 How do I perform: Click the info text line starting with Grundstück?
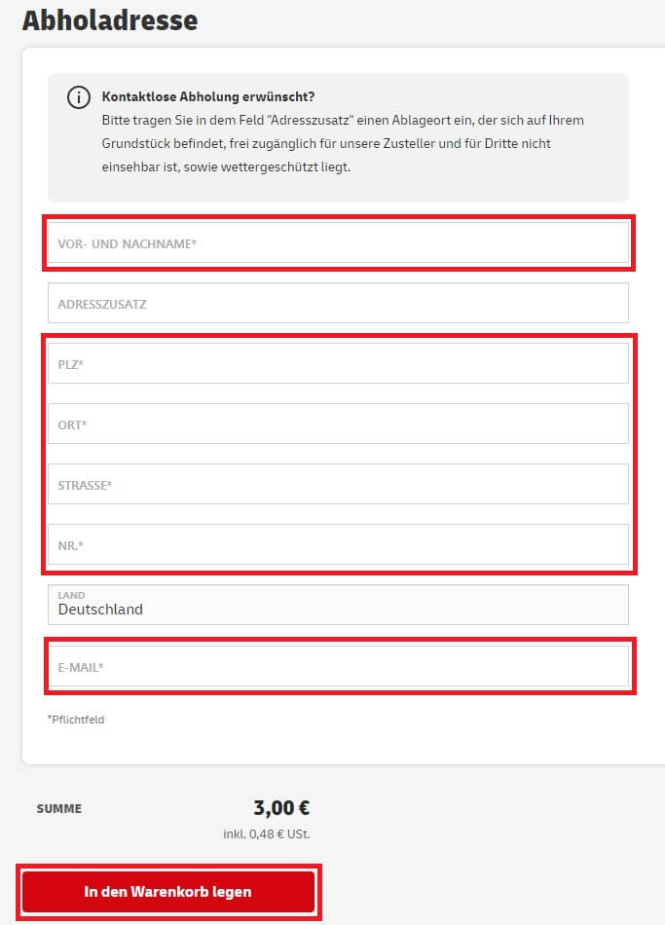coord(326,143)
